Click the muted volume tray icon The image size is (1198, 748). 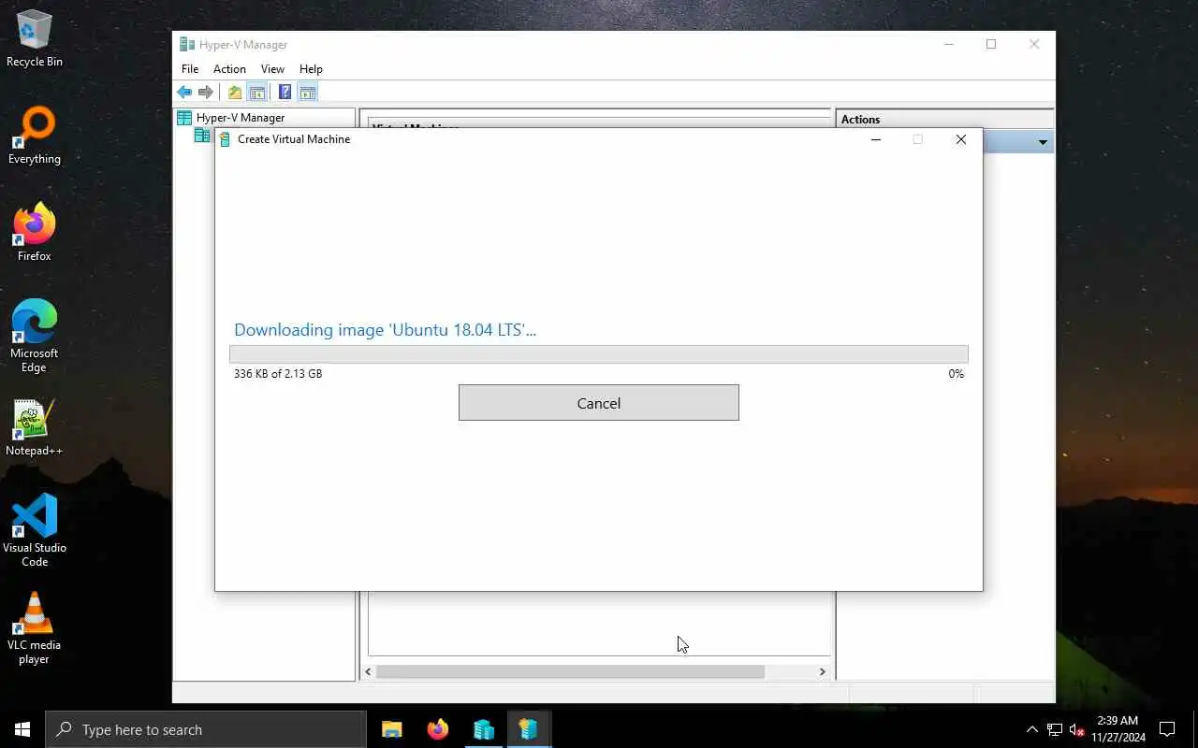pyautogui.click(x=1076, y=729)
